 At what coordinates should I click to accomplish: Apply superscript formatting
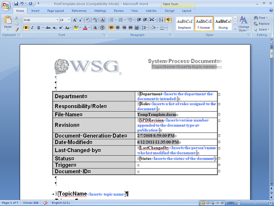tap(61, 27)
